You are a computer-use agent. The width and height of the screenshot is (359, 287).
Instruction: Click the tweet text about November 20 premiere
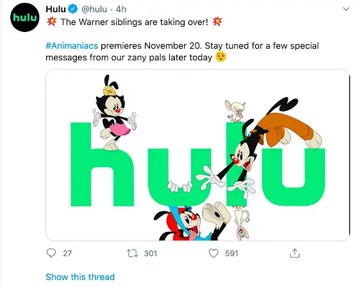coord(182,51)
